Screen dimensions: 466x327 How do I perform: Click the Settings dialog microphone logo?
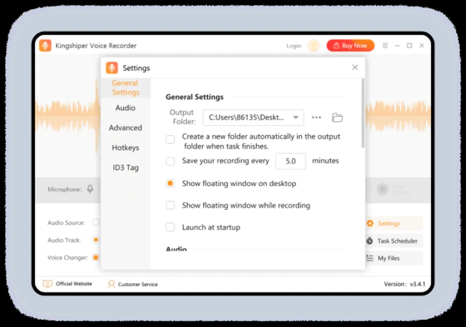click(112, 68)
